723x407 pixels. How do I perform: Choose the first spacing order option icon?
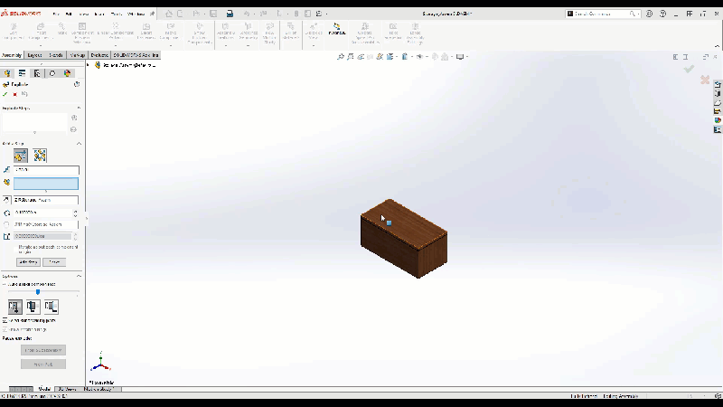[14, 307]
